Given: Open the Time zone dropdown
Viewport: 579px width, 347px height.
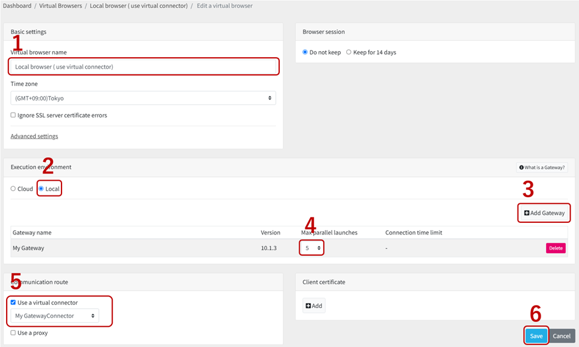Looking at the screenshot, I should pyautogui.click(x=143, y=98).
